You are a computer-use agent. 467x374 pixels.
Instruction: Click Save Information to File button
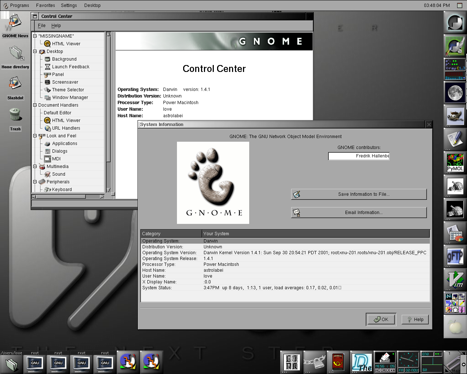(x=359, y=194)
